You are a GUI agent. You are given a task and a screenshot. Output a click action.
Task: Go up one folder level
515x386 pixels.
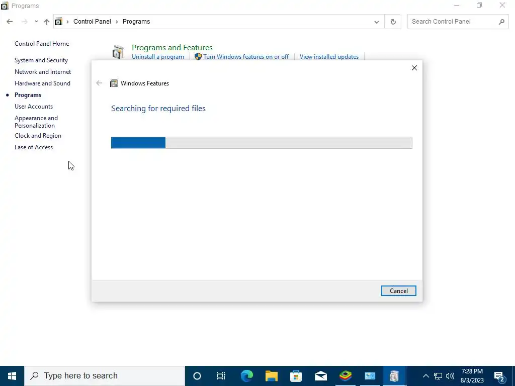47,22
